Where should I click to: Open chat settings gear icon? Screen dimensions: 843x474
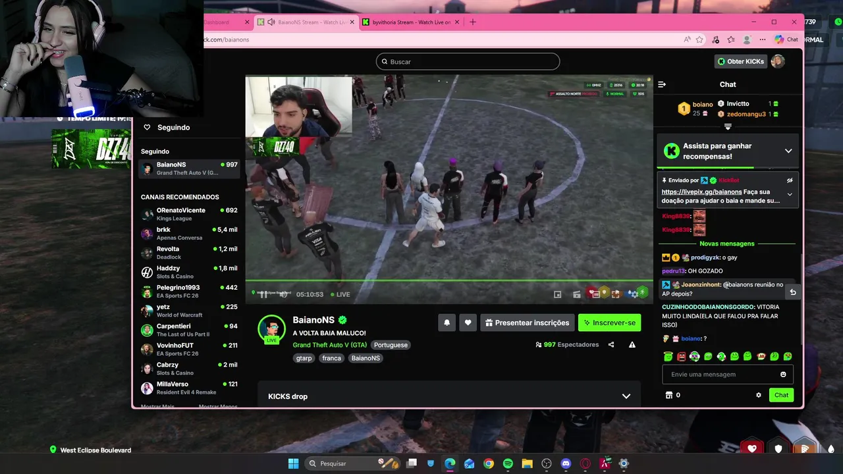click(x=759, y=395)
